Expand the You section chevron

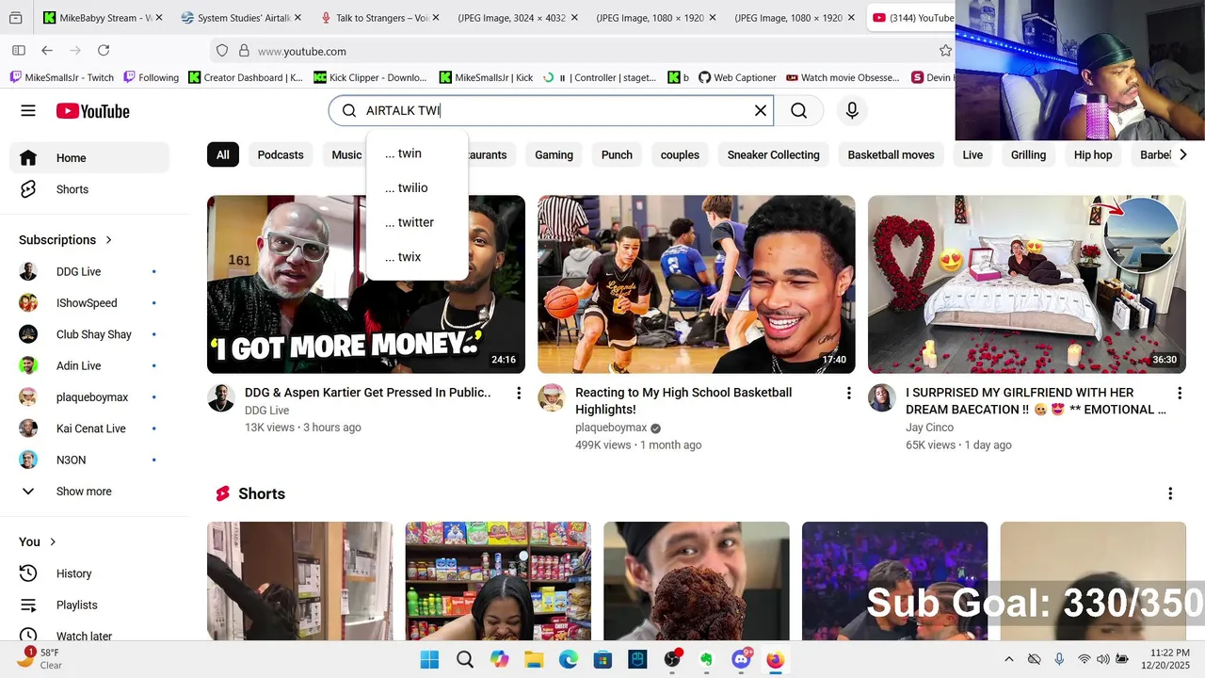[x=53, y=541]
